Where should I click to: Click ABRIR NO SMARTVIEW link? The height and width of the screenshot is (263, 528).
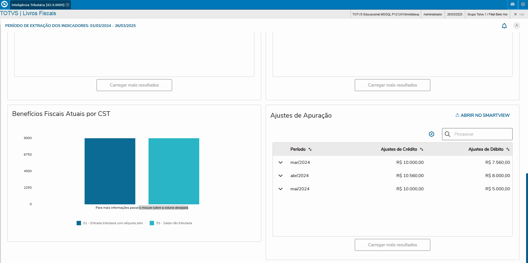[483, 115]
